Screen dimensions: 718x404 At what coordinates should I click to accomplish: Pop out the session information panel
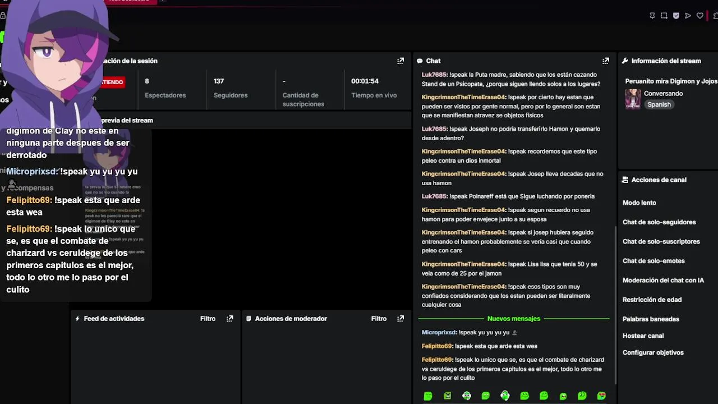pos(401,61)
